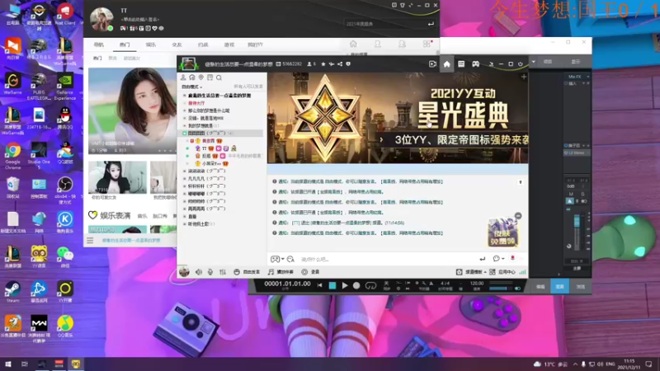660x371 pixels.
Task: Click the shield icon in channel title bar
Action: click(348, 64)
